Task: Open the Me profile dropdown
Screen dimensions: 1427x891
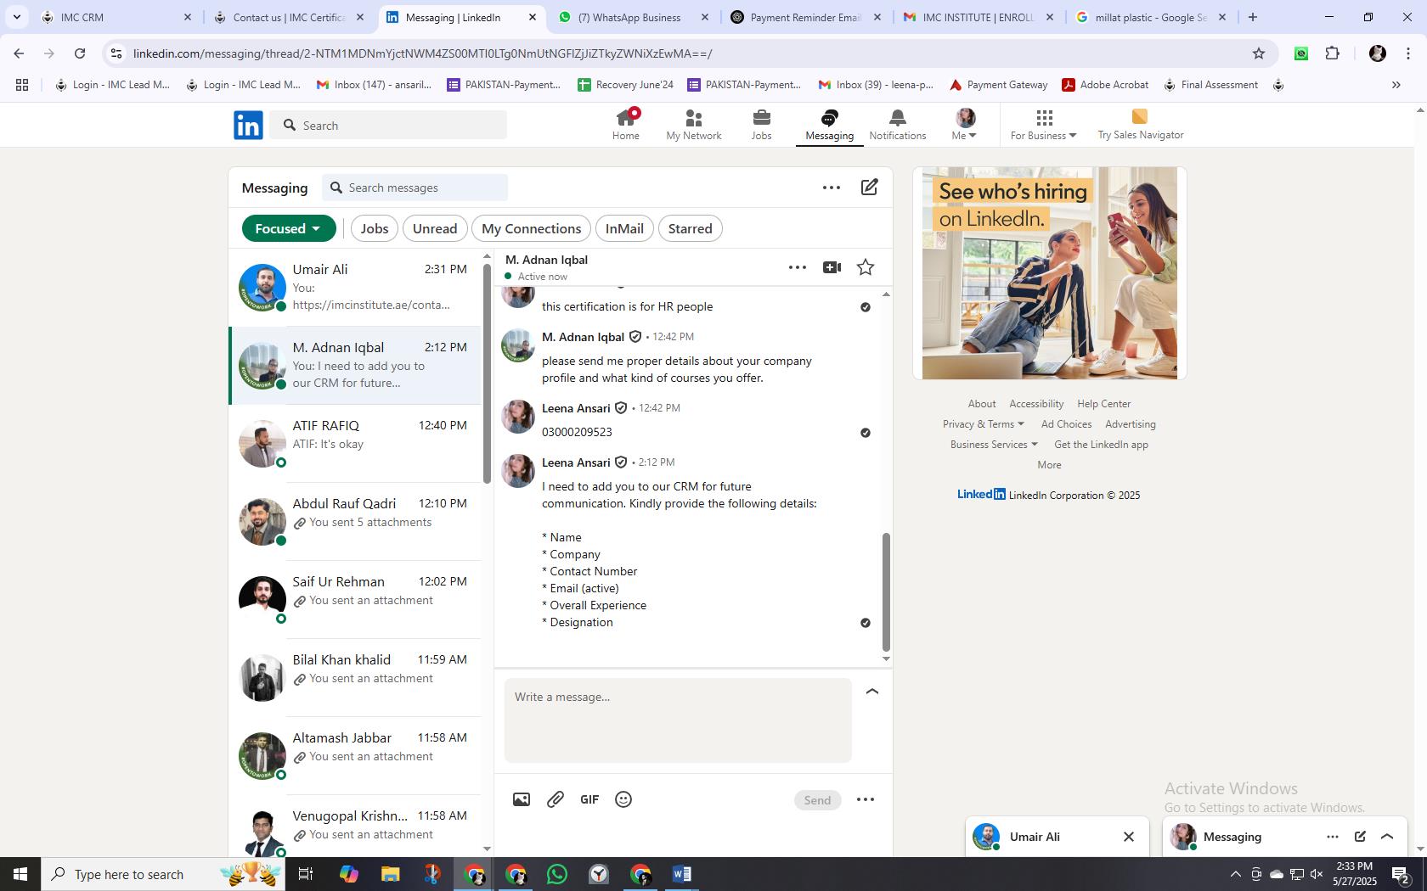Action: coord(965,125)
